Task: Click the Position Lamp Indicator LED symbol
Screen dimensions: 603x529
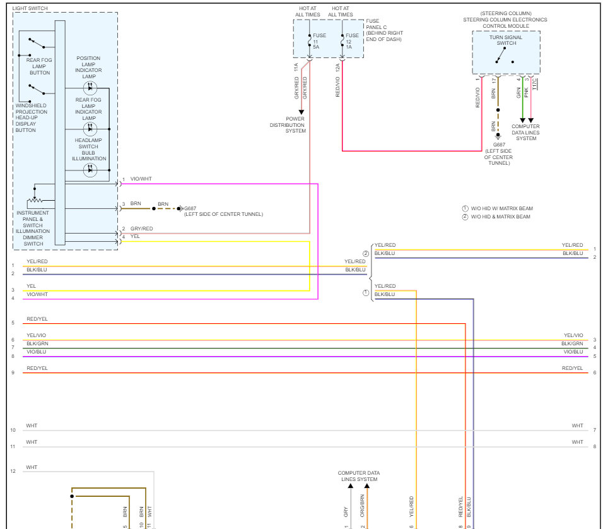Action: tap(90, 88)
